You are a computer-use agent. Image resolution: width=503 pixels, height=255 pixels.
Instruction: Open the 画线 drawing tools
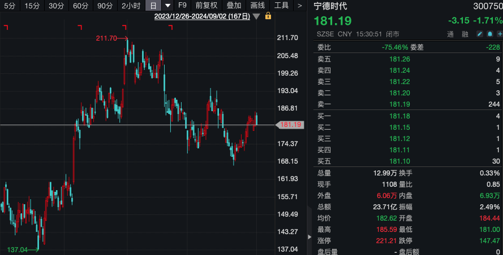click(257, 6)
